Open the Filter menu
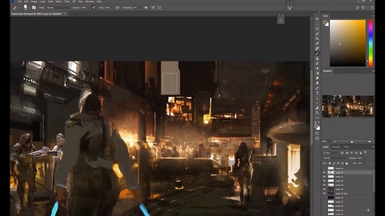The height and width of the screenshot is (216, 385). pyautogui.click(x=67, y=1)
